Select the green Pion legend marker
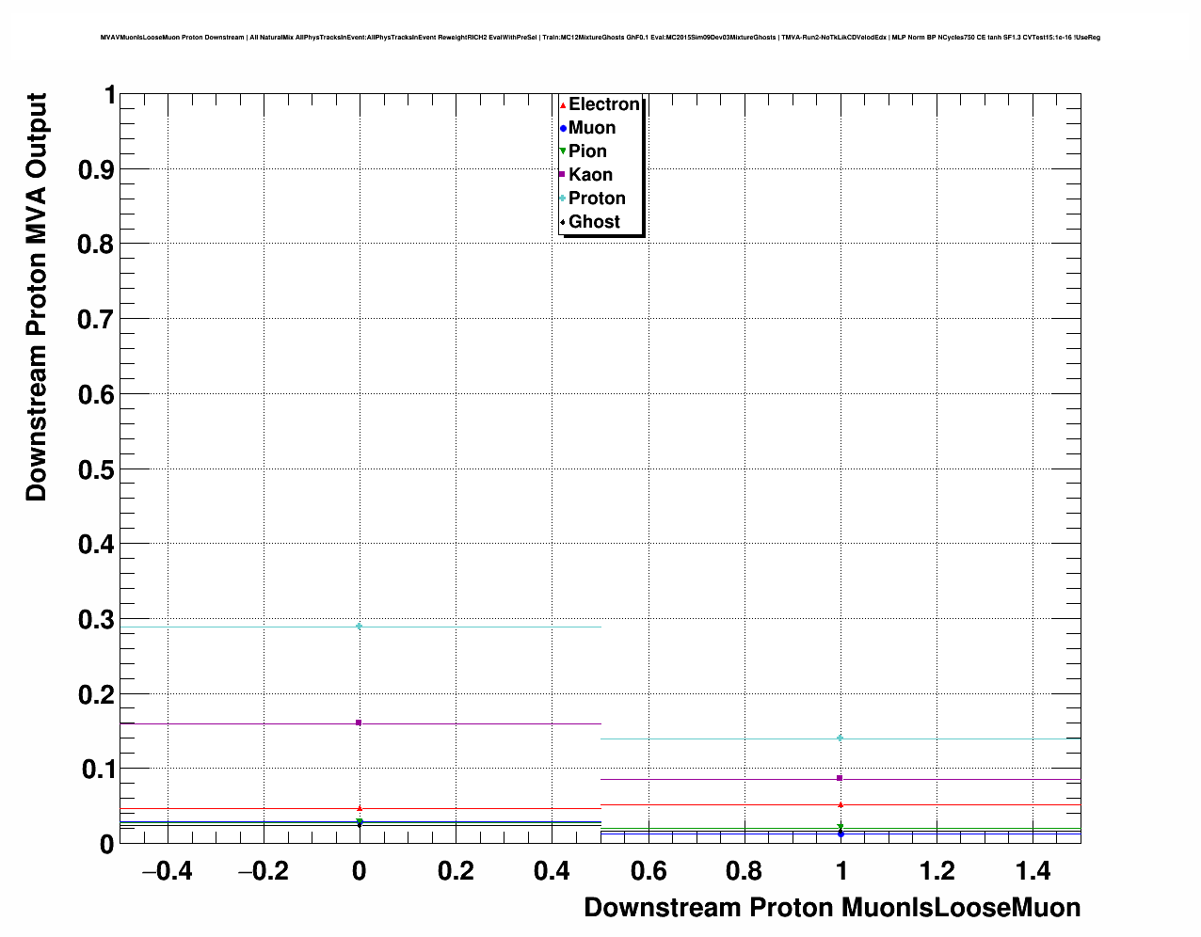The image size is (1201, 937). (563, 151)
